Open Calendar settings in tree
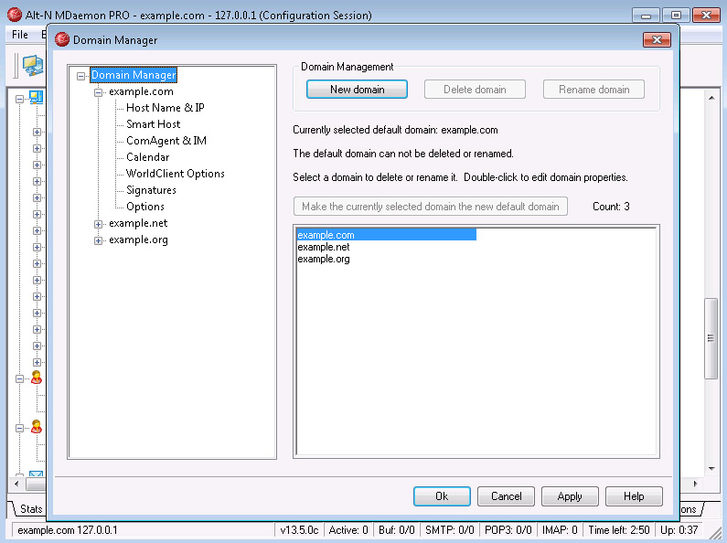 click(147, 157)
